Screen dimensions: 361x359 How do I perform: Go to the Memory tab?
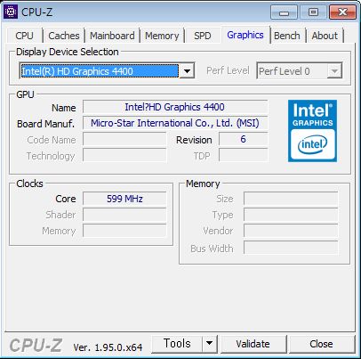[162, 36]
